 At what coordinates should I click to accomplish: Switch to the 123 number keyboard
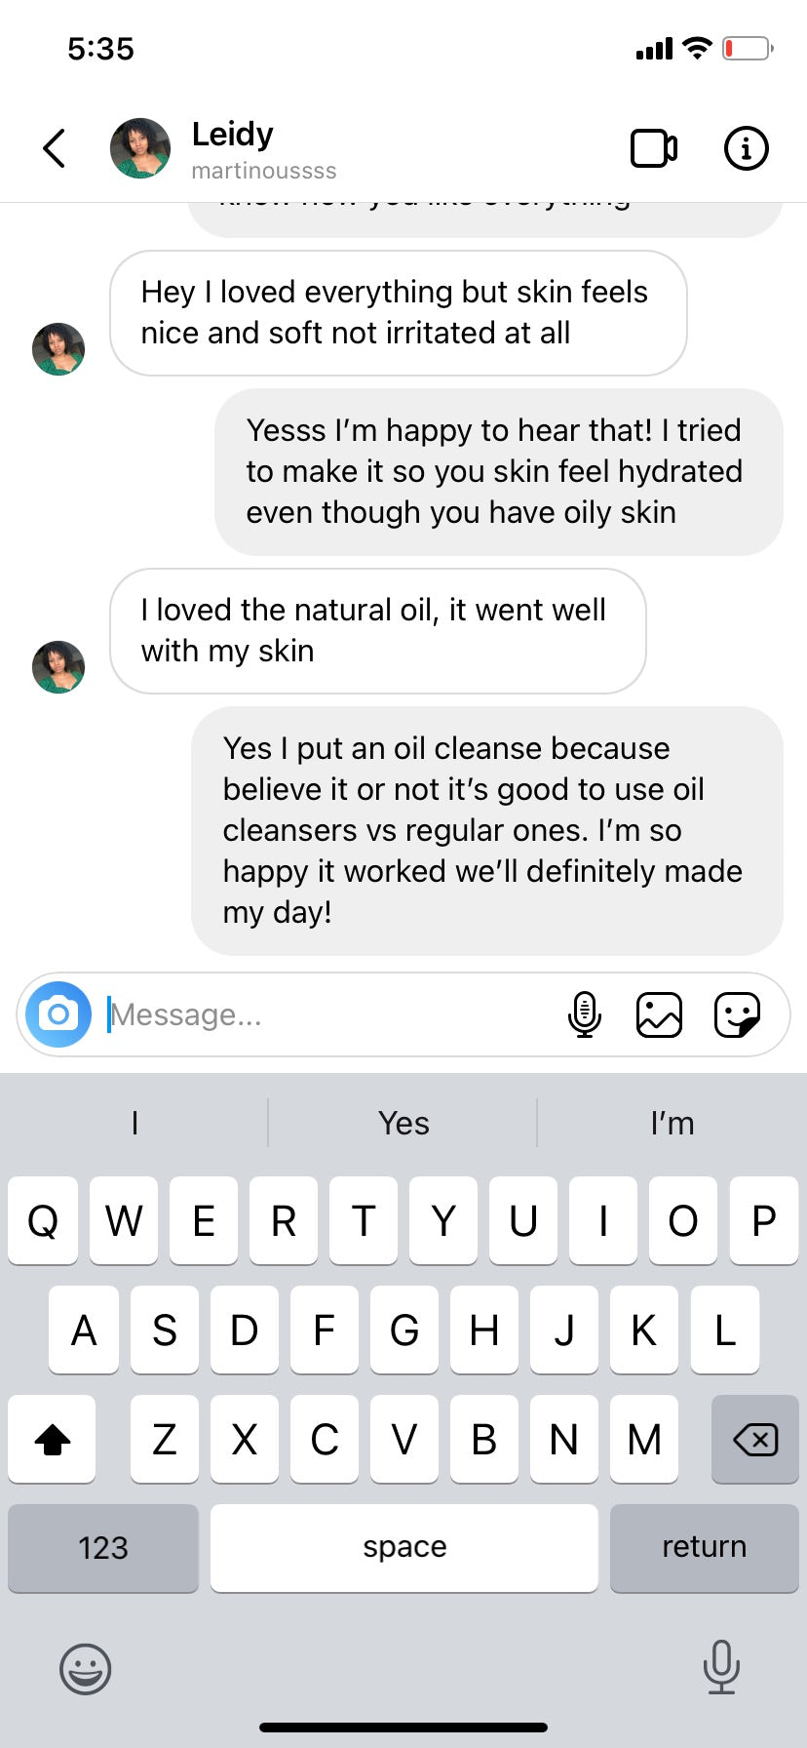point(103,1547)
